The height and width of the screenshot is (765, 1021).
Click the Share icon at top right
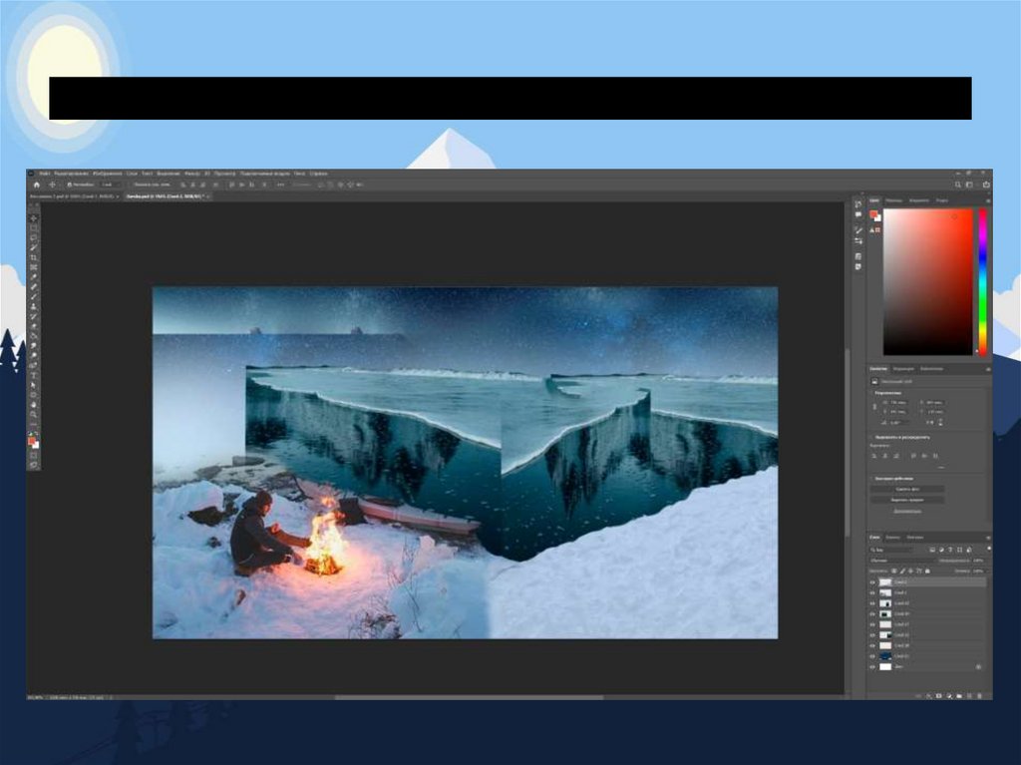click(986, 186)
